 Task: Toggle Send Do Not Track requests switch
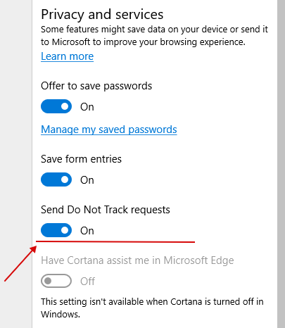click(56, 230)
